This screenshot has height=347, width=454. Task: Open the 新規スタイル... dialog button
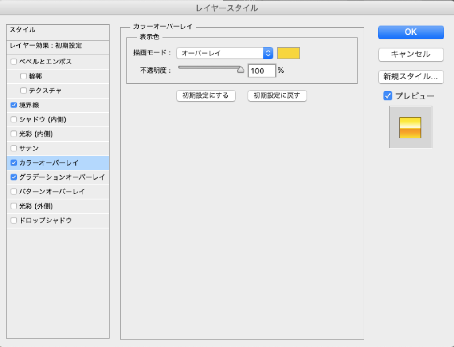point(411,77)
